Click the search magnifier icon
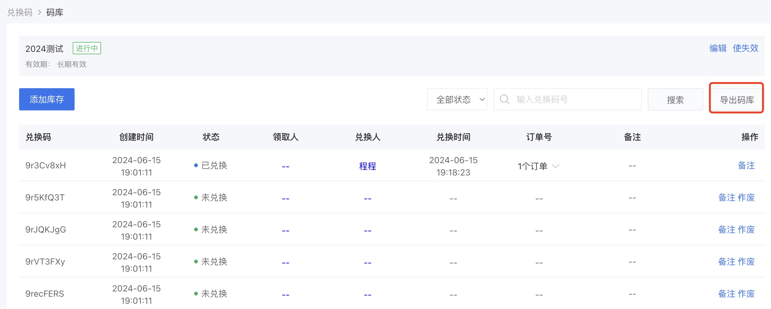Image resolution: width=771 pixels, height=309 pixels. click(x=504, y=99)
